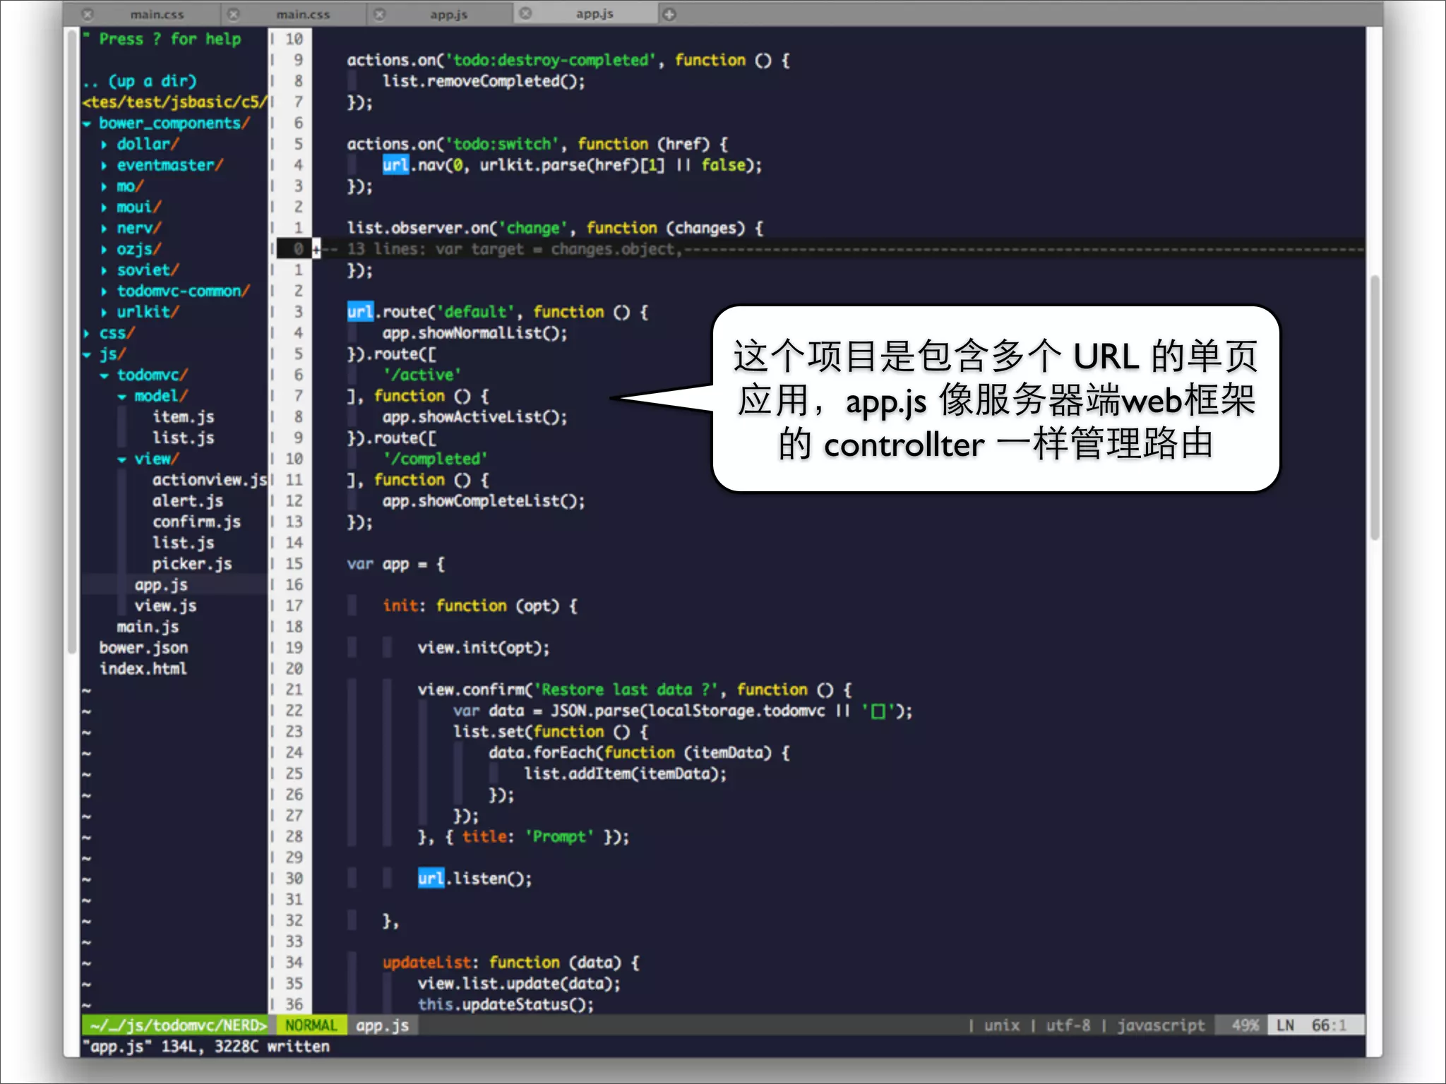This screenshot has height=1084, width=1446.
Task: Click the highlighted 'url' in url.listen()
Action: point(431,879)
